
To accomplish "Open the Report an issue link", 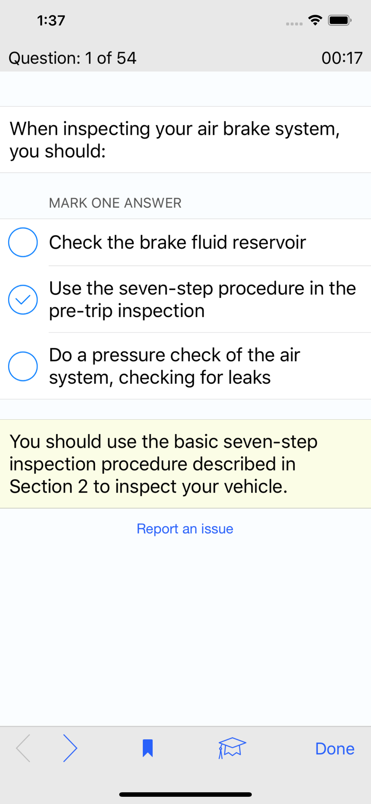I will pyautogui.click(x=185, y=529).
